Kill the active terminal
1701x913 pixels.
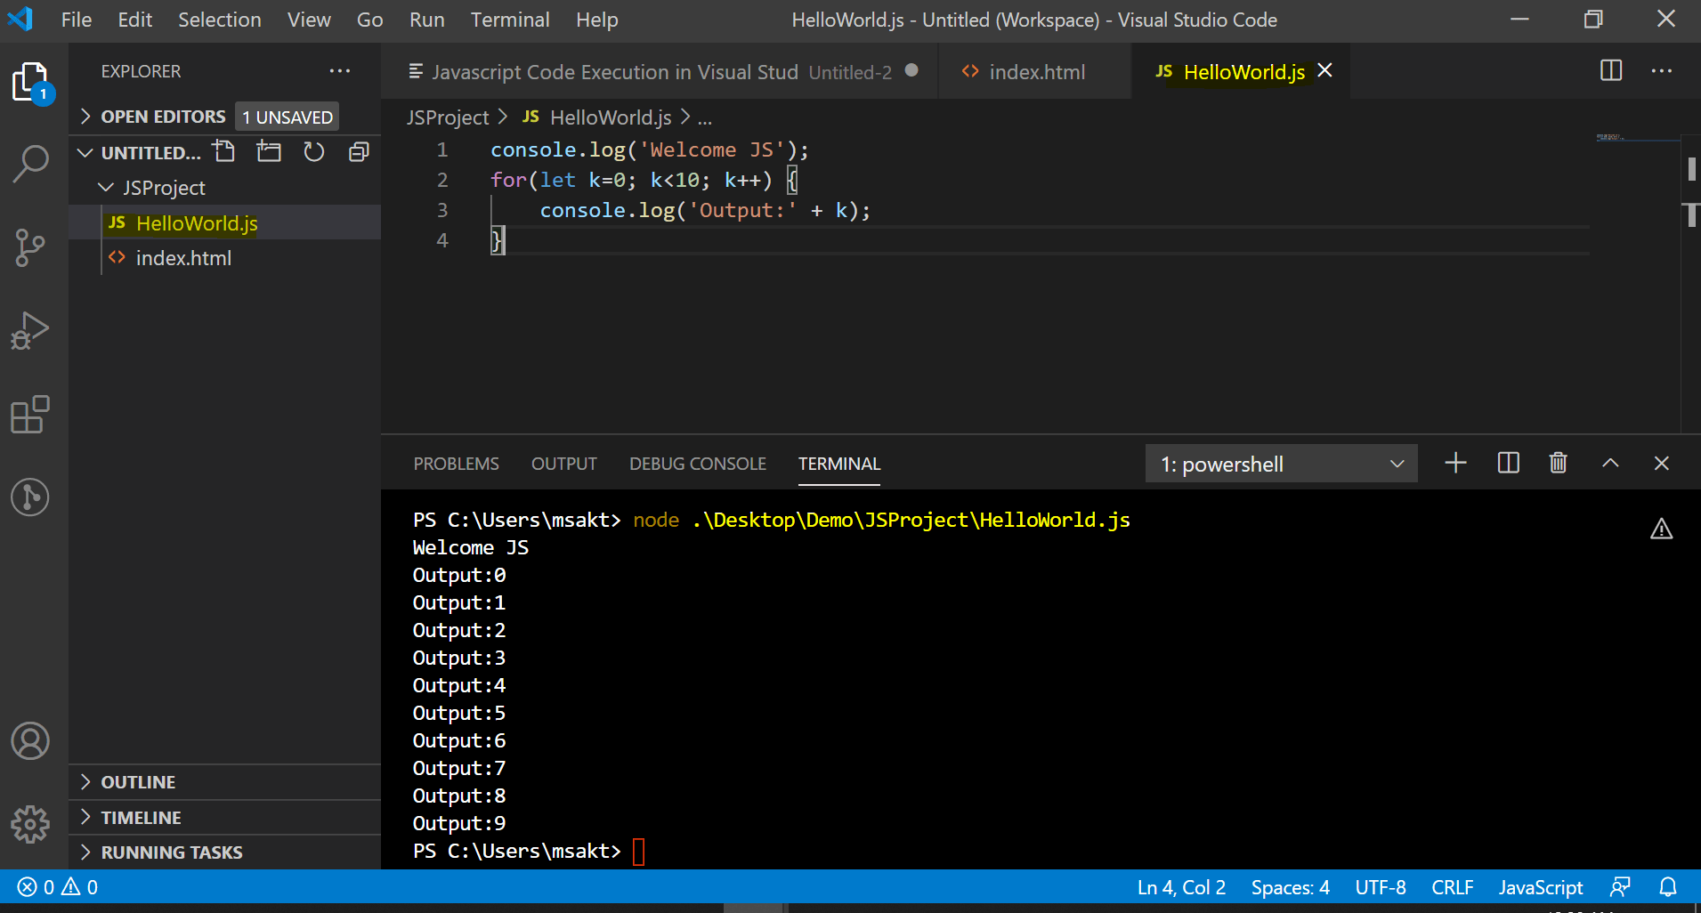click(x=1558, y=463)
